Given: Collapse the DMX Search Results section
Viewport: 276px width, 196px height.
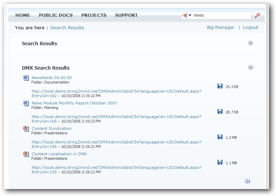Looking at the screenshot, I should click(x=251, y=67).
